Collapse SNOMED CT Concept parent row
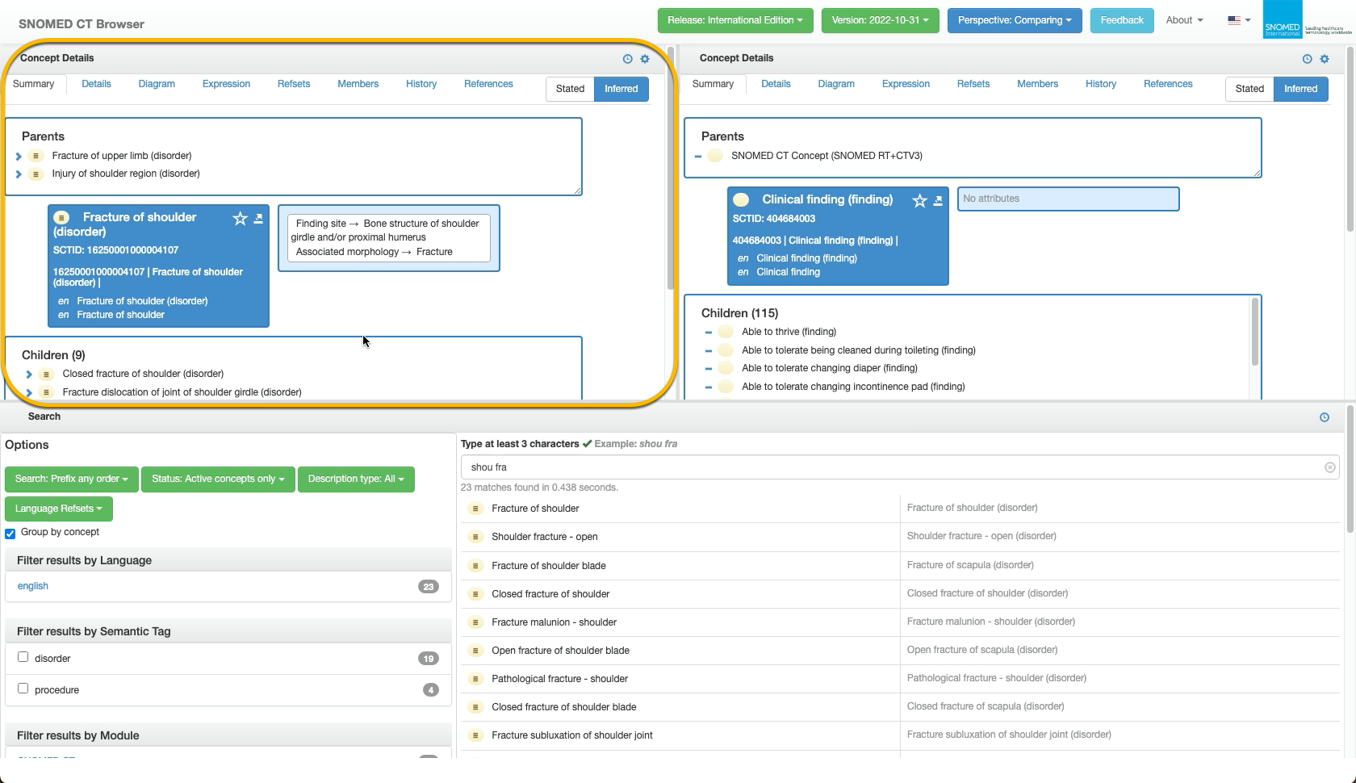The width and height of the screenshot is (1356, 783). pyautogui.click(x=698, y=156)
